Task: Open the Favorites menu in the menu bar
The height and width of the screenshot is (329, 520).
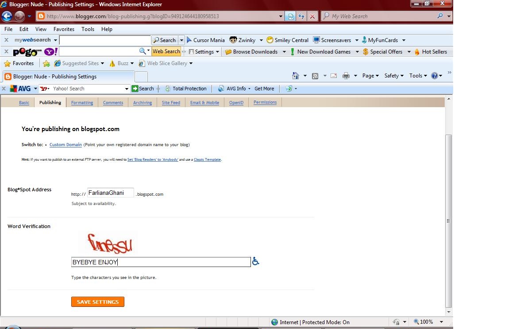Action: coord(64,29)
